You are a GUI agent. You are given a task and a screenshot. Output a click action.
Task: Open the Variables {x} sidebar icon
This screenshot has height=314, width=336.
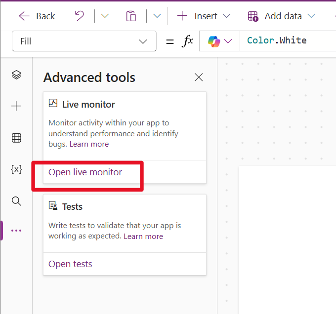tap(16, 169)
